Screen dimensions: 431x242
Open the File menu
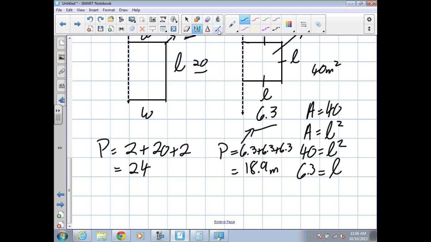59,10
